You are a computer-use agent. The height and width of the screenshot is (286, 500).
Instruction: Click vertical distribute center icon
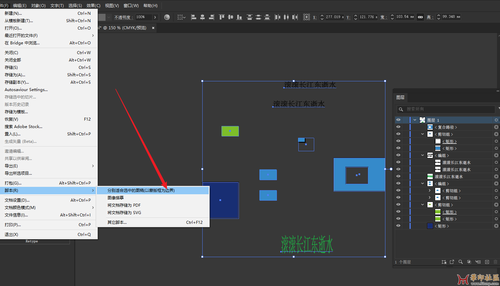click(258, 17)
